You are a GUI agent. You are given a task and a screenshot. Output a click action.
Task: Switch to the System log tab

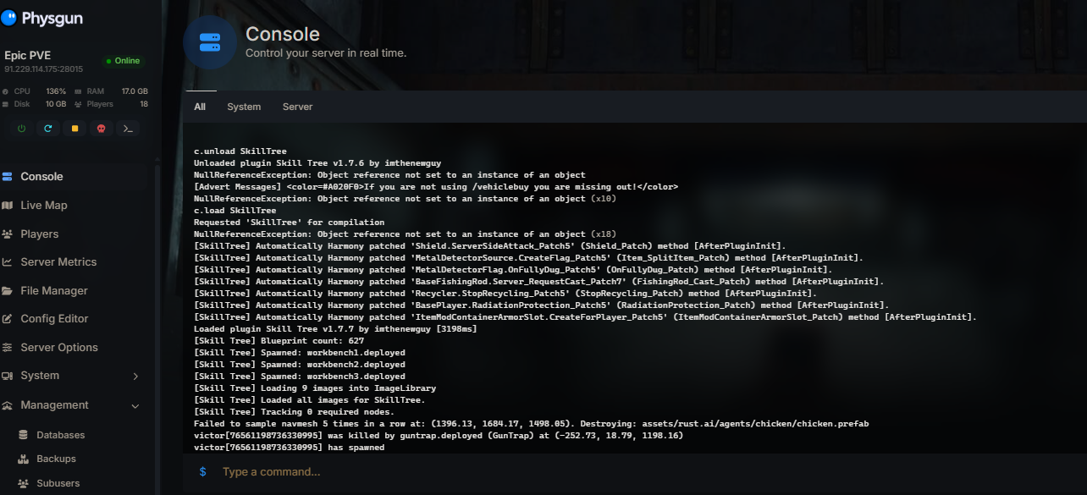[244, 107]
